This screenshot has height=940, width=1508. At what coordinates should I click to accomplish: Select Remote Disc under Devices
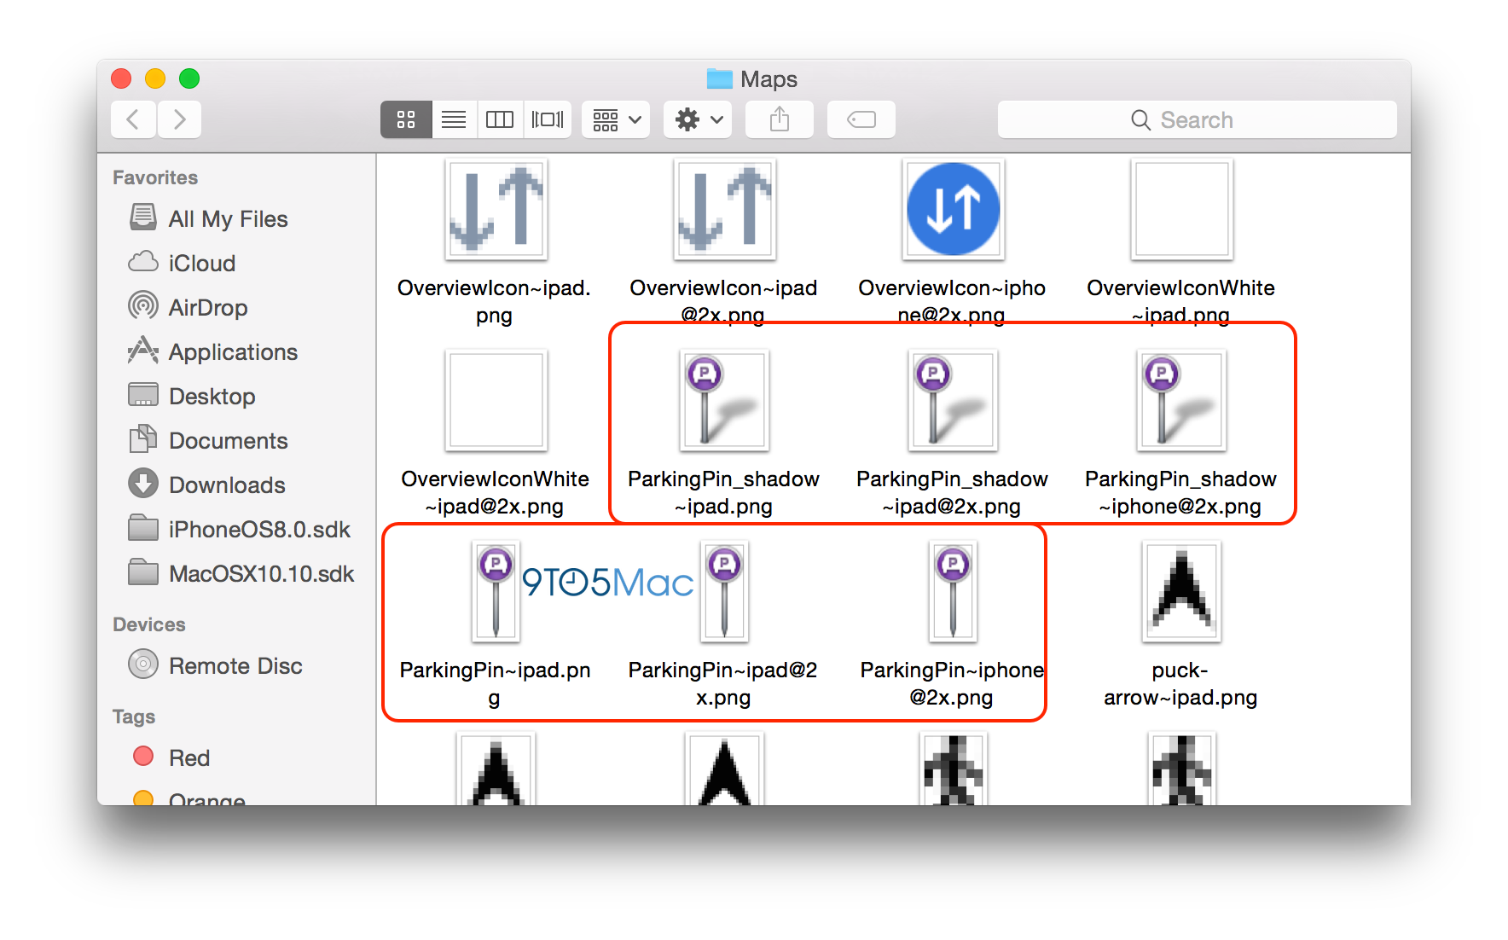click(235, 666)
